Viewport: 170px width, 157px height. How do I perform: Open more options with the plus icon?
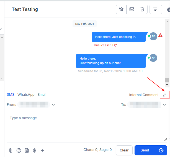point(43,150)
